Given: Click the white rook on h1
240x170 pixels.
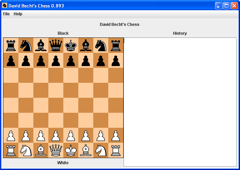Looking at the screenshot, I should click(x=116, y=151).
